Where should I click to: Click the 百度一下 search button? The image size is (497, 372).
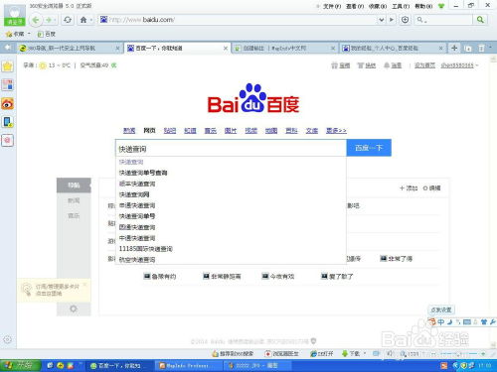(369, 148)
